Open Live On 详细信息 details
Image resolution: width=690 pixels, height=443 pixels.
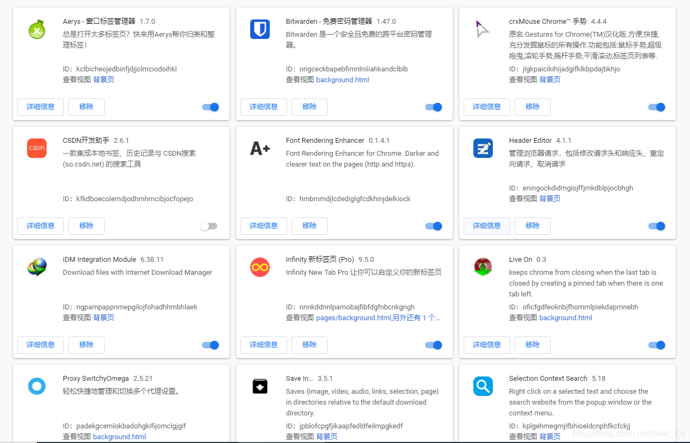[487, 345]
